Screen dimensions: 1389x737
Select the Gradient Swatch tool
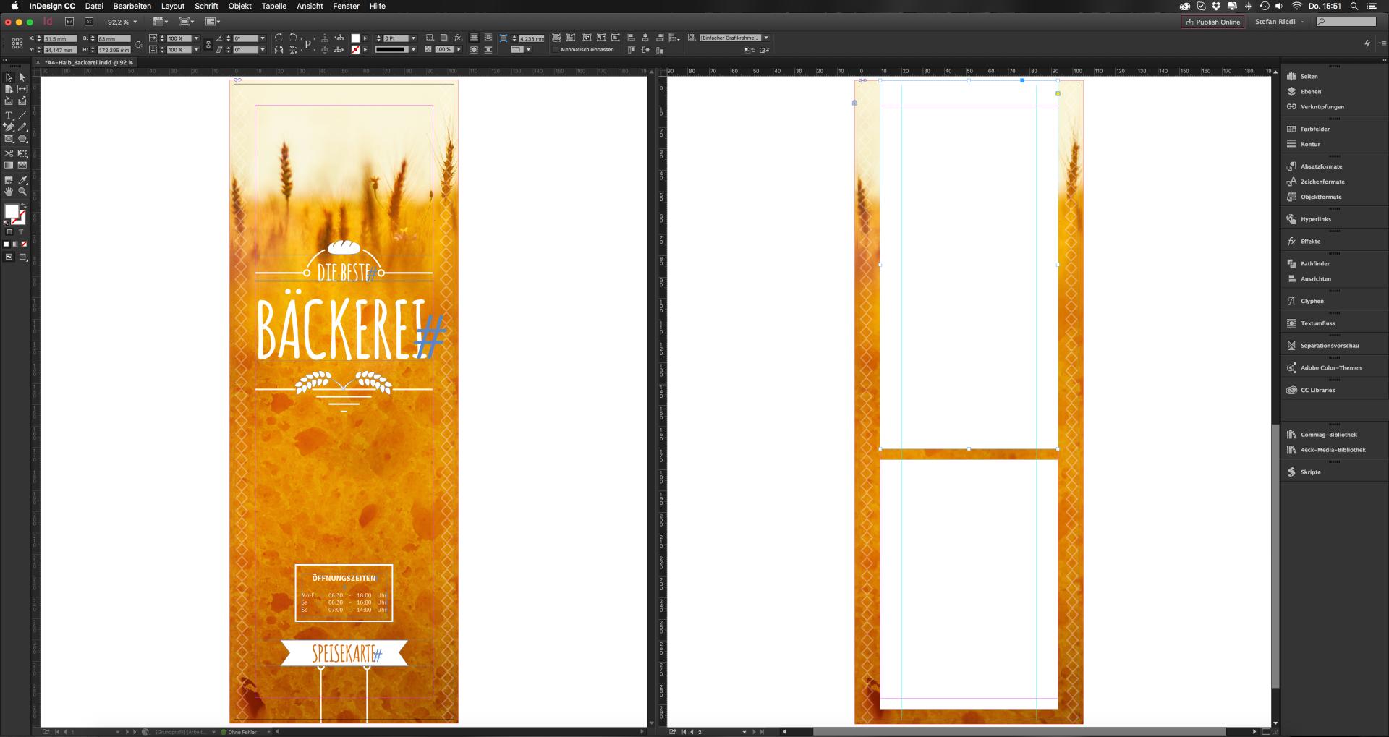(9, 166)
